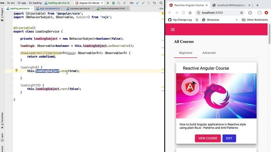Click the loadingOff method name
This screenshot has height=152, width=271.
click(x=29, y=85)
